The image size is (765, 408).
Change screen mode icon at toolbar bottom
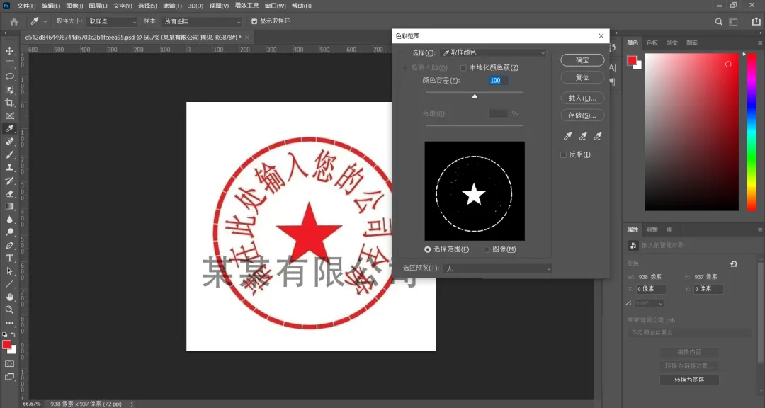point(9,376)
